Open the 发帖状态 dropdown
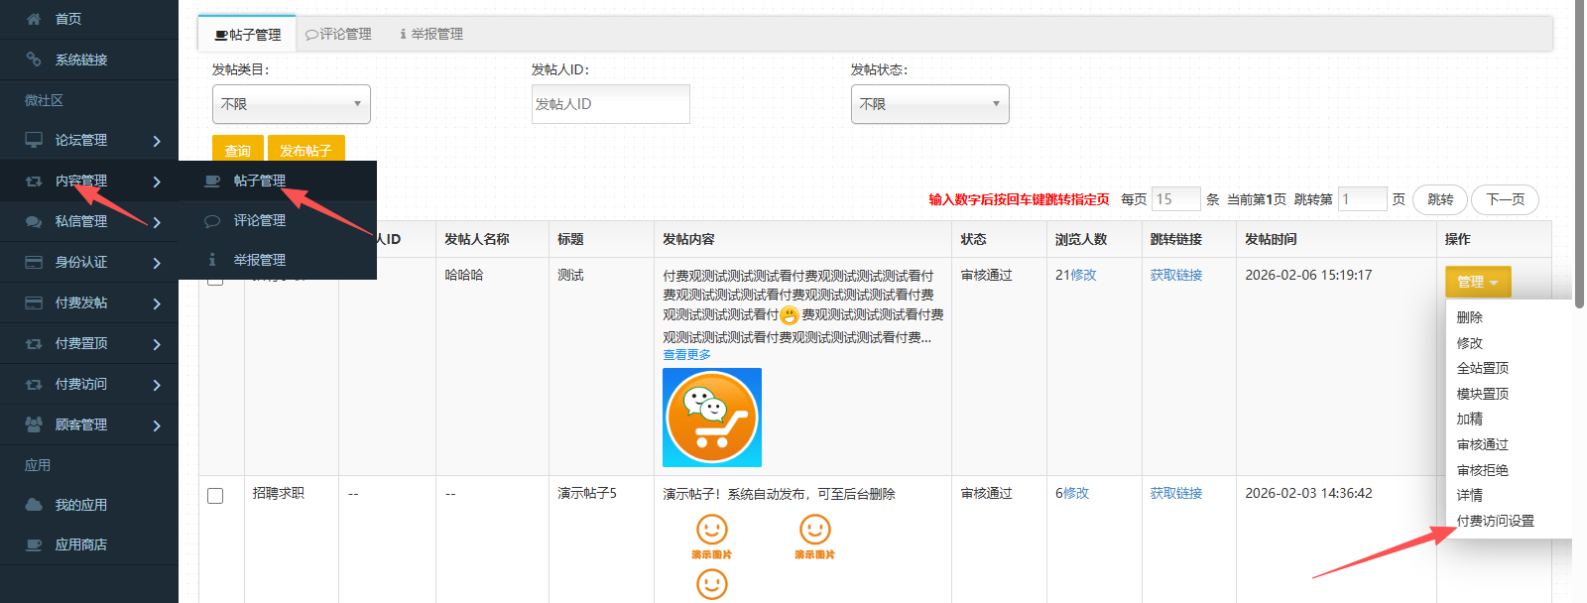This screenshot has height=603, width=1587. [x=929, y=104]
